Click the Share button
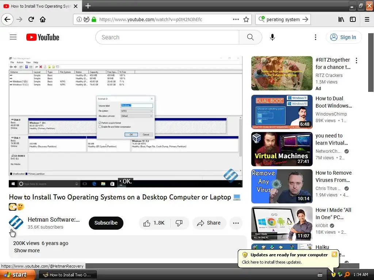The width and height of the screenshot is (374, 280). pyautogui.click(x=209, y=223)
